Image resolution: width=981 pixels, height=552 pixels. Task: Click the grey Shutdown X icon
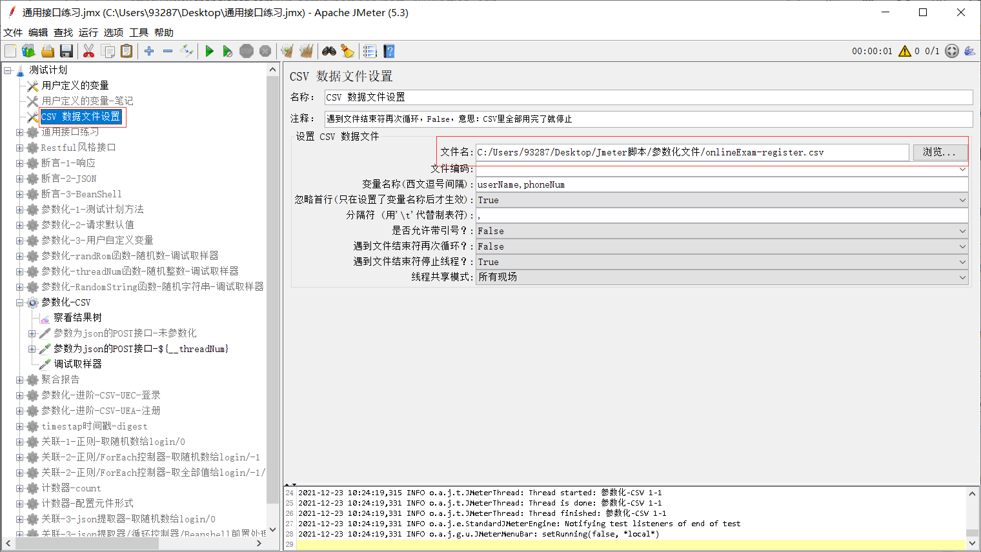[265, 51]
